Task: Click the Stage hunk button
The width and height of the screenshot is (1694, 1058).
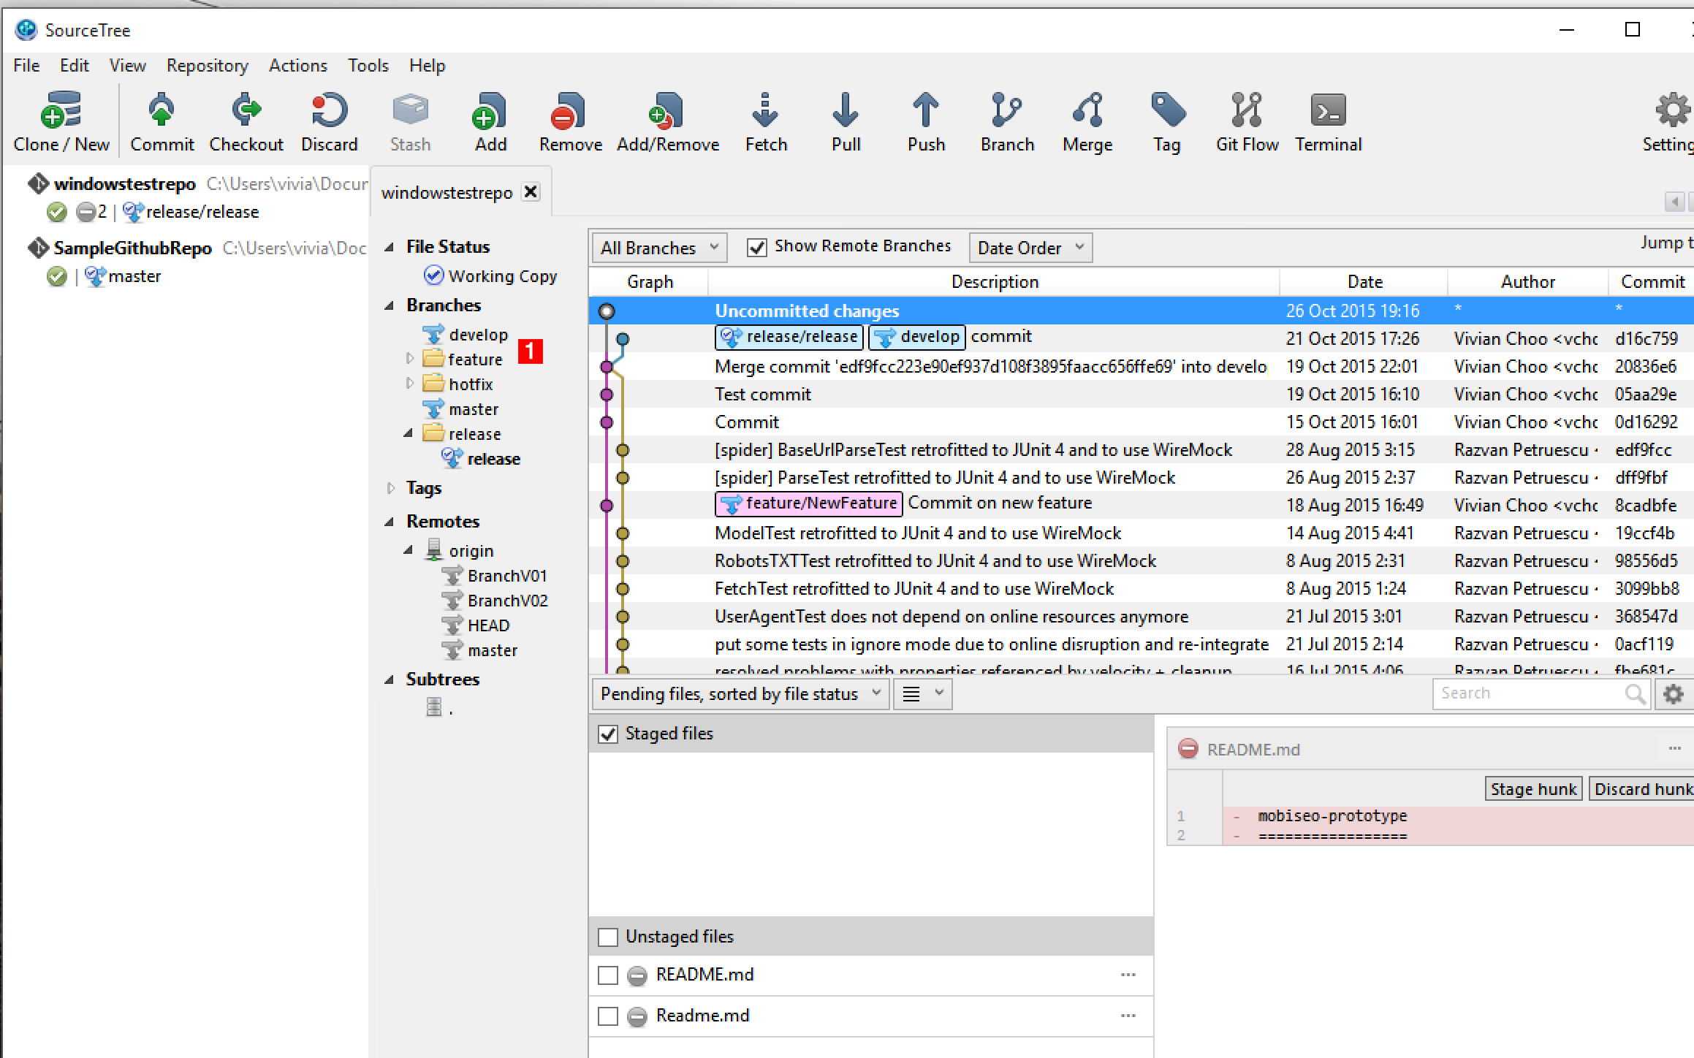Action: coord(1532,789)
